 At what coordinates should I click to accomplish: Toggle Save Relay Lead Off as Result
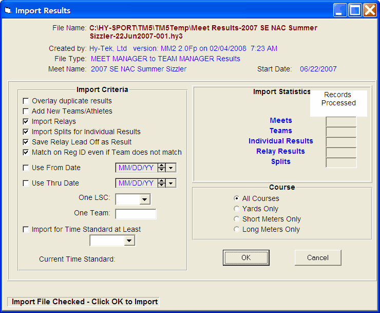[26, 142]
